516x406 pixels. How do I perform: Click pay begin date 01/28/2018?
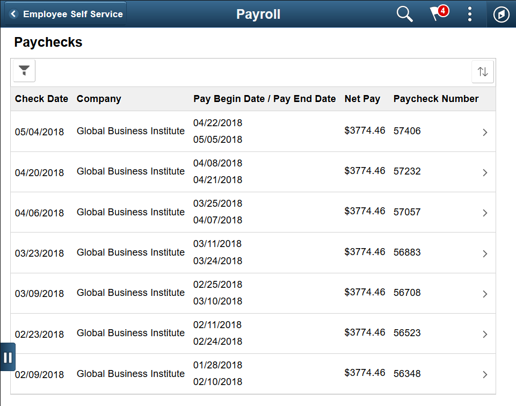[x=218, y=365]
